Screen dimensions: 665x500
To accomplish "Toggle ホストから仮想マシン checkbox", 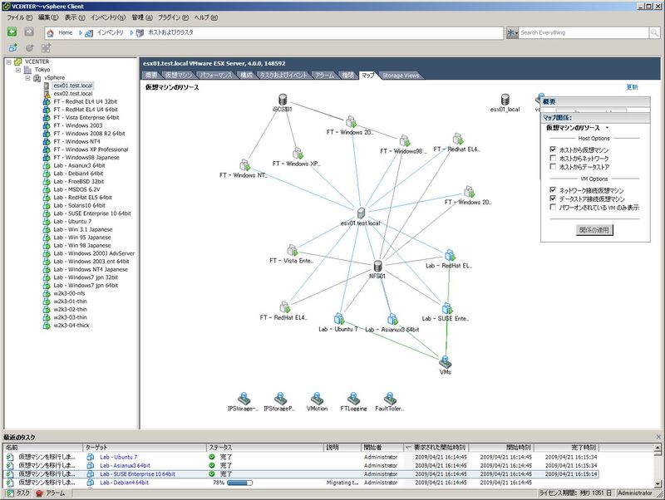I will [x=553, y=150].
